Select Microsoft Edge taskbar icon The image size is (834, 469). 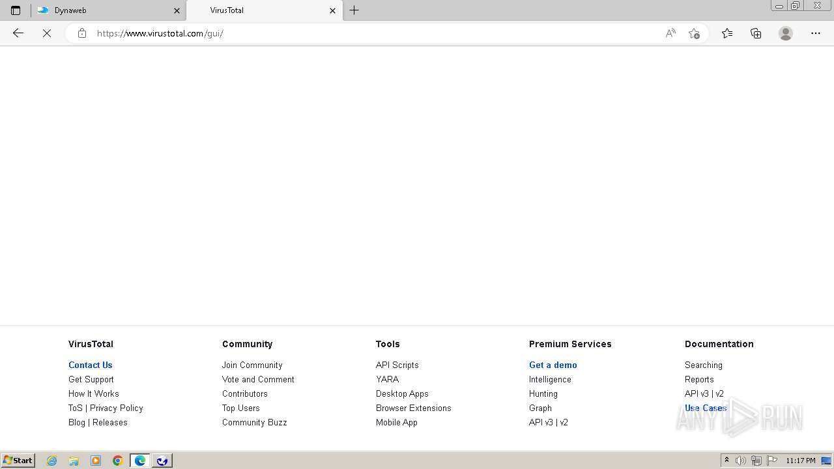pyautogui.click(x=140, y=461)
